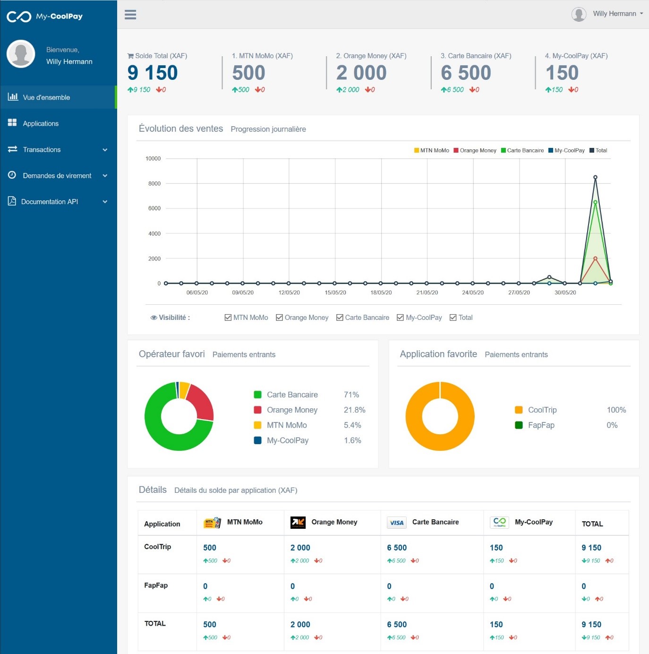649x654 pixels.
Task: Click the Orange Money red legend swatch in chart
Action: (x=456, y=150)
